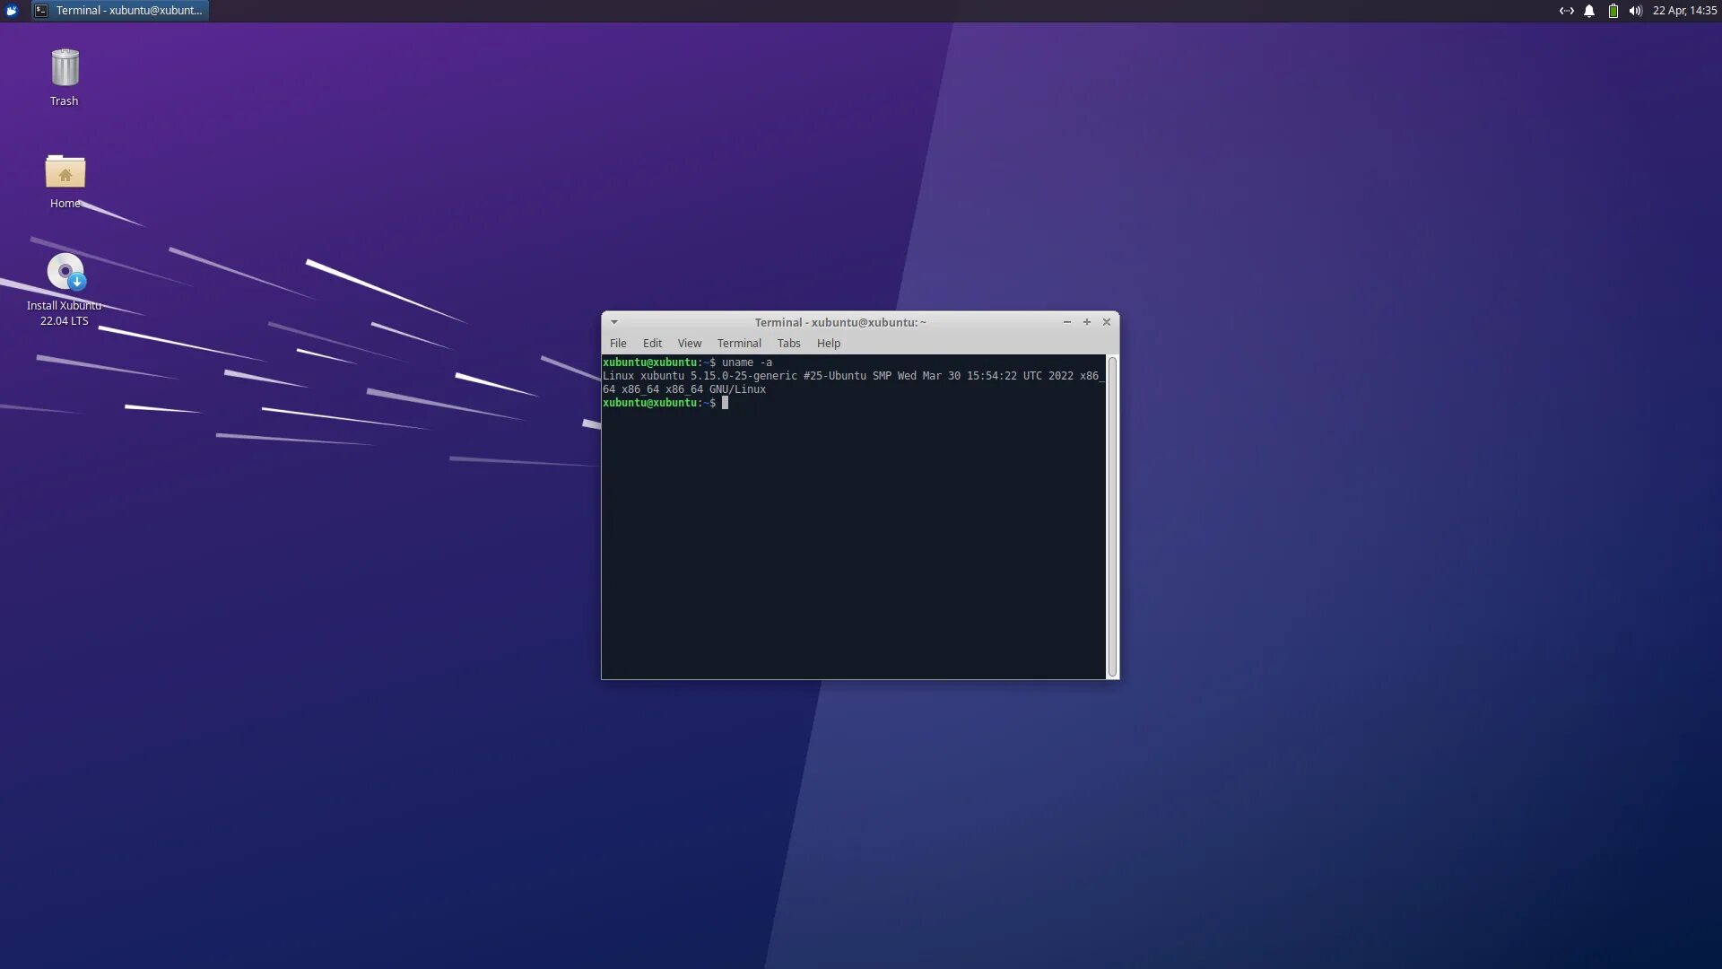Open the Whisker applications menu
1722x969 pixels.
coord(12,11)
